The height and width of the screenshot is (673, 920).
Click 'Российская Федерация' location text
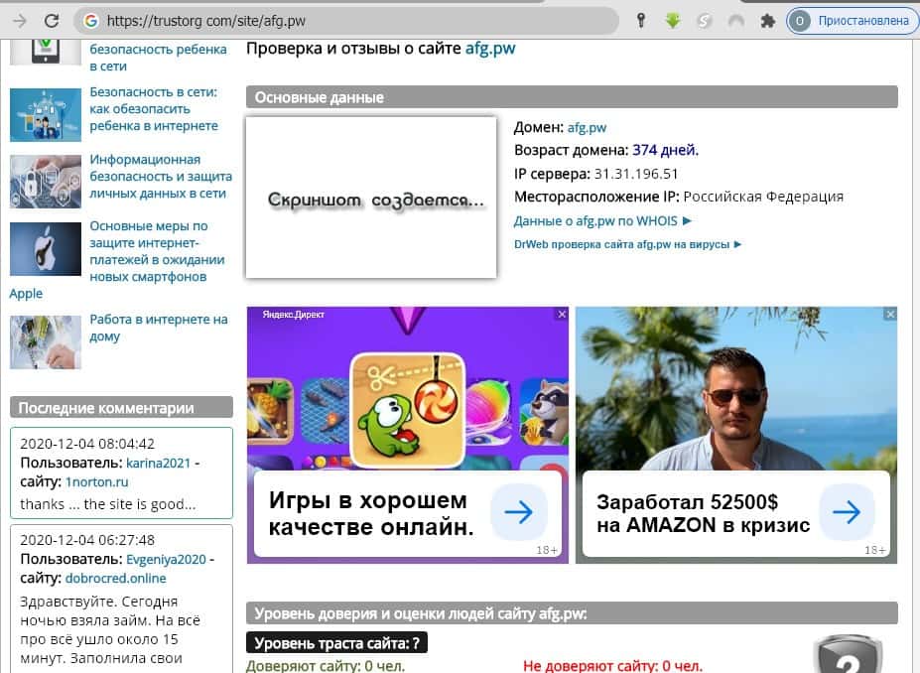pos(763,197)
